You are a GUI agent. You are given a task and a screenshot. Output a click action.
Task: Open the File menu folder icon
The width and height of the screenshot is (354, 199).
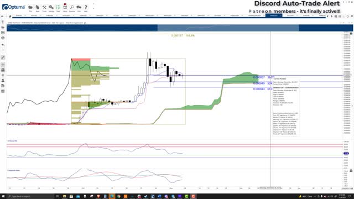coord(30,7)
